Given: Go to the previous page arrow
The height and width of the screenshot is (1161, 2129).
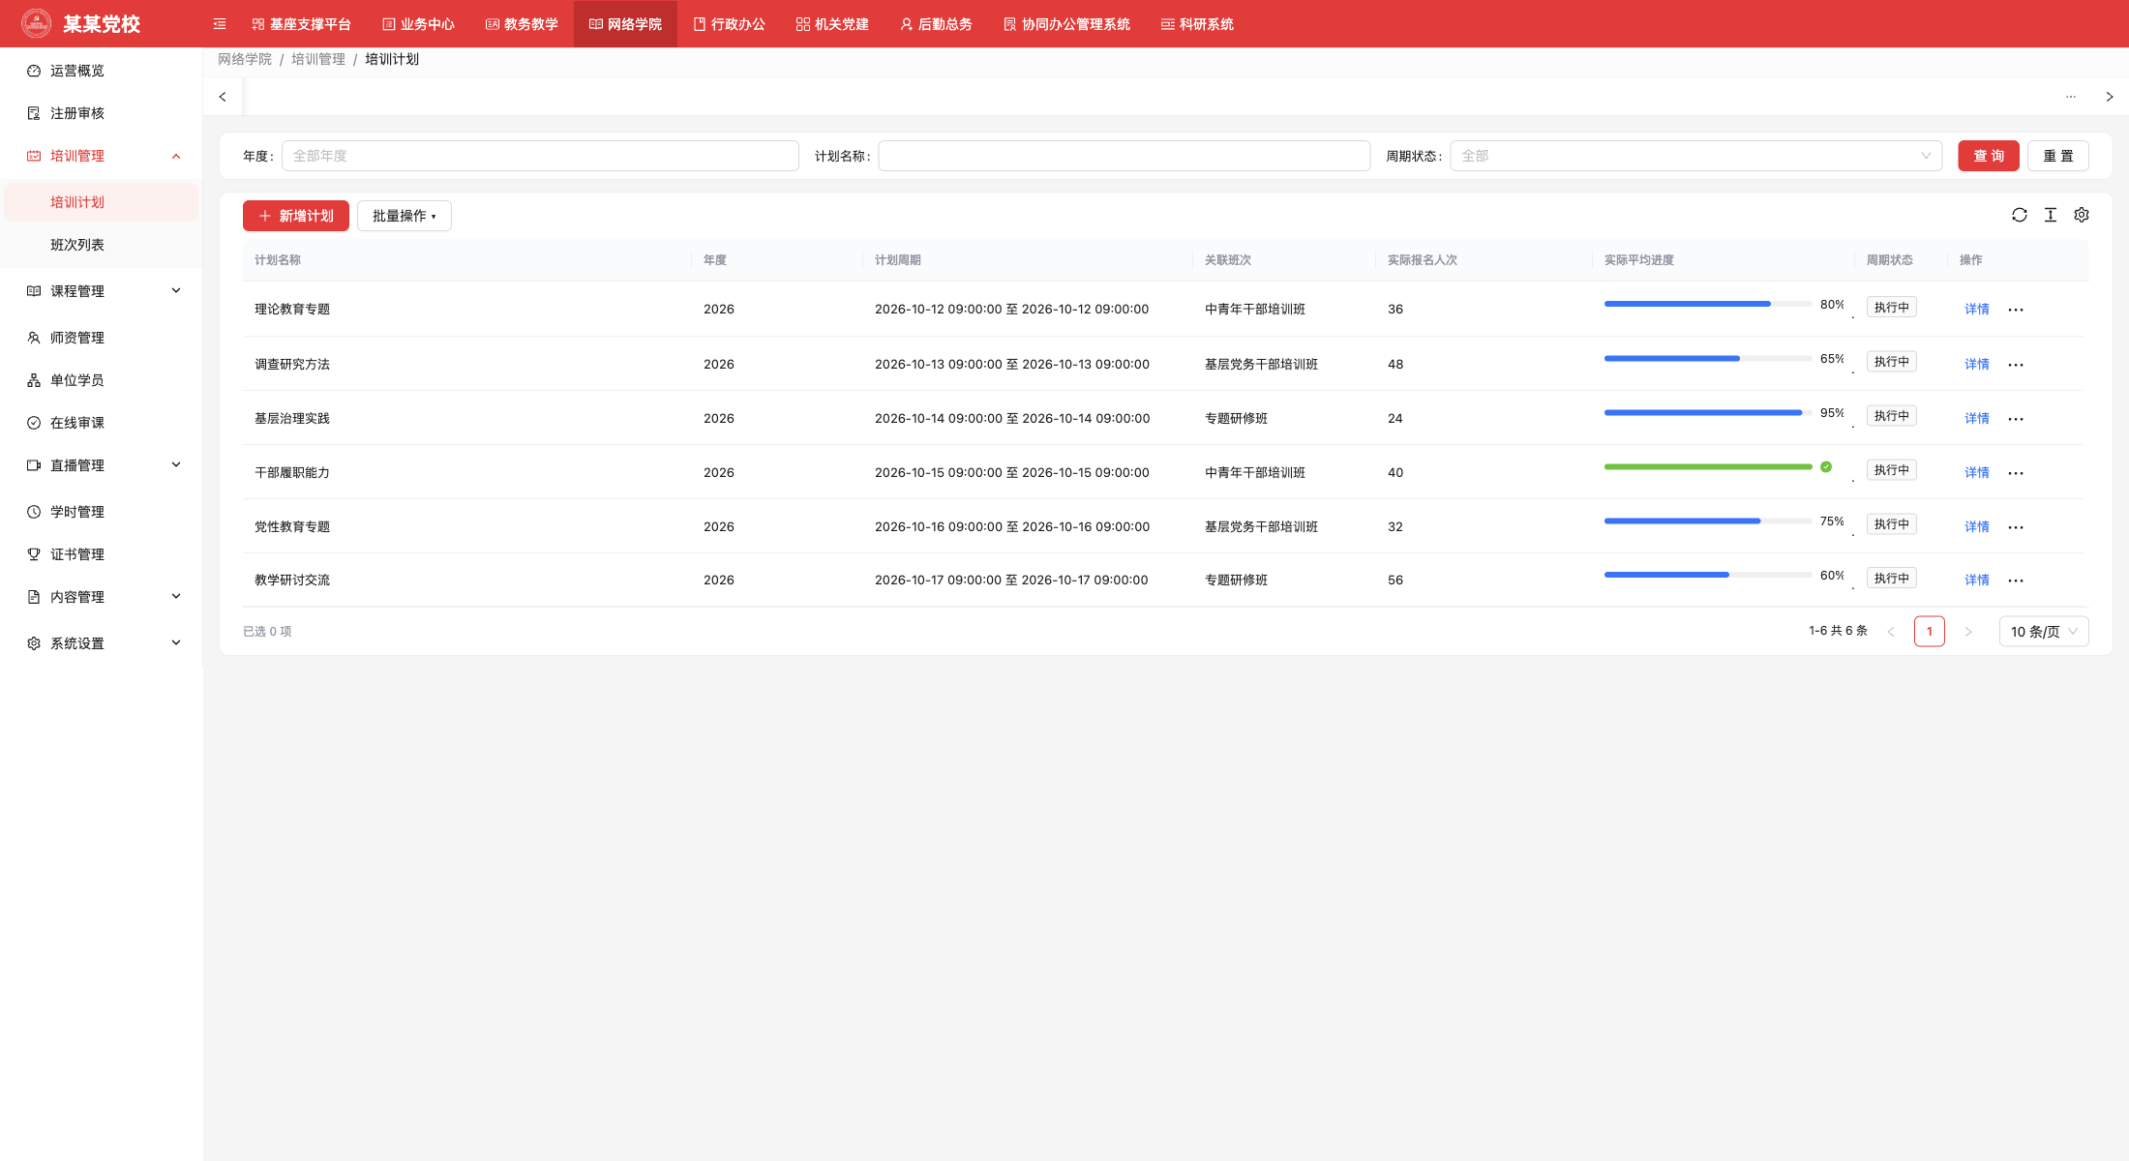Looking at the screenshot, I should click(1890, 632).
